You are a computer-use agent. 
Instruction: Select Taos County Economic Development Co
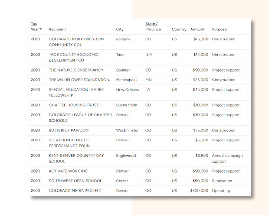(x=74, y=57)
